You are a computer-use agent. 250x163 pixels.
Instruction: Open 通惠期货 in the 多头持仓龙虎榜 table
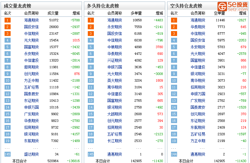(115, 154)
